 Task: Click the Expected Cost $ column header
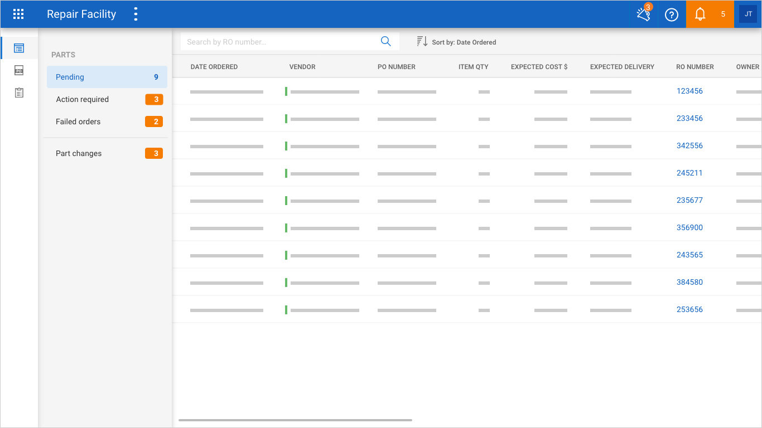(x=539, y=67)
